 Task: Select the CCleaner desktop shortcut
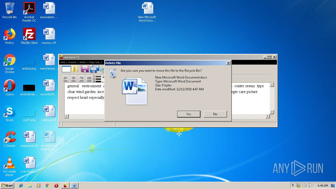pyautogui.click(x=9, y=139)
